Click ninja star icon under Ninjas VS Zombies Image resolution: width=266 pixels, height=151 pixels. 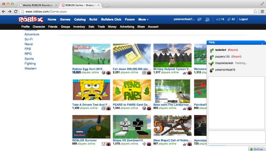144,144
